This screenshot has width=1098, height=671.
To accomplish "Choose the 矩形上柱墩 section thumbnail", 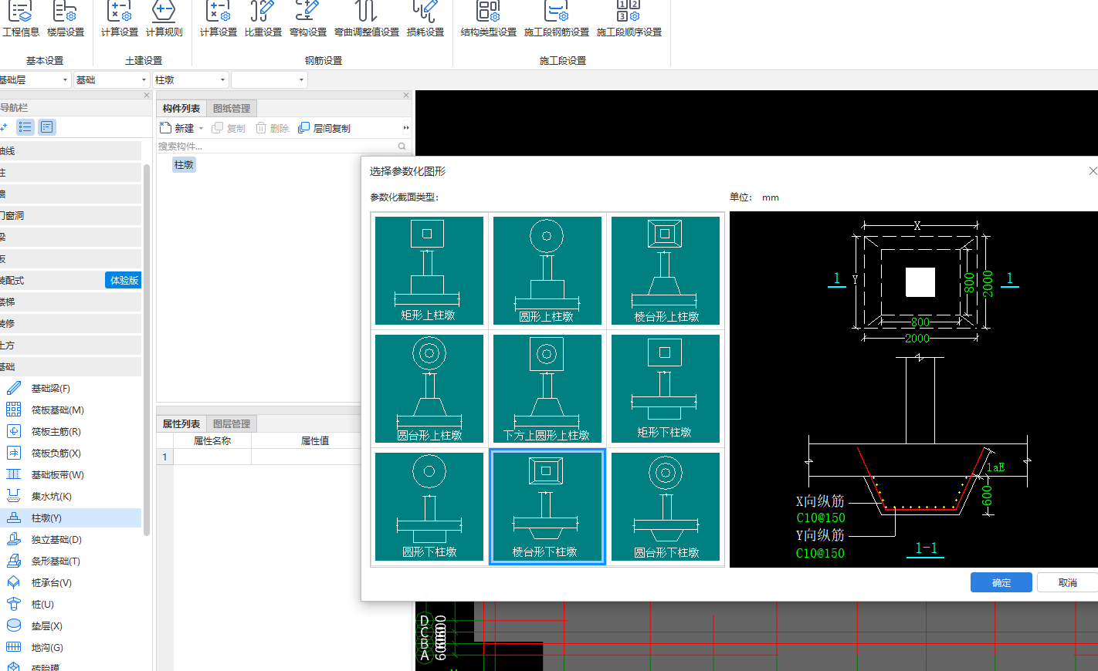I will coord(429,271).
